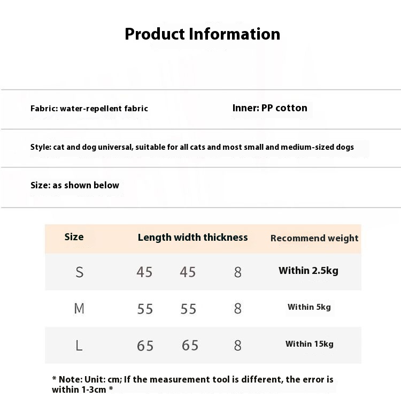The image size is (401, 405).
Task: Click the Inner: PP cotton label
Action: click(x=270, y=108)
